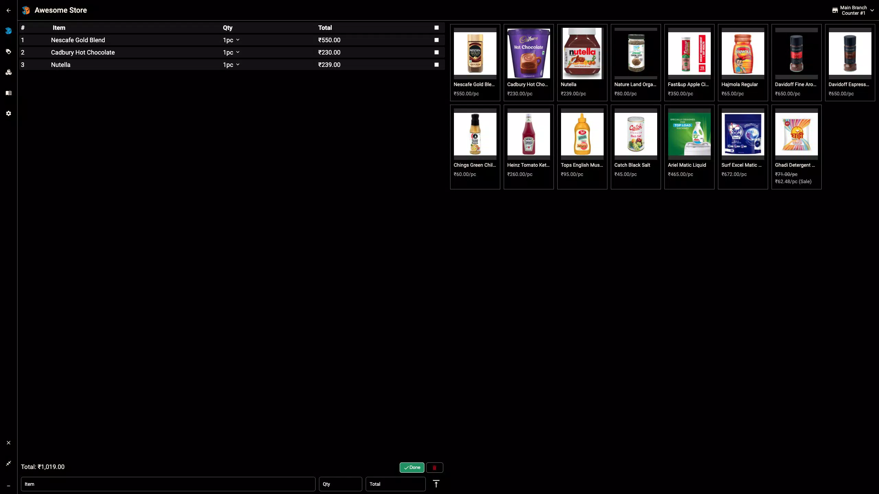Screen dimensions: 879x494
Task: Add the Cadbury Hot Chocolate product card
Action: coord(528,62)
